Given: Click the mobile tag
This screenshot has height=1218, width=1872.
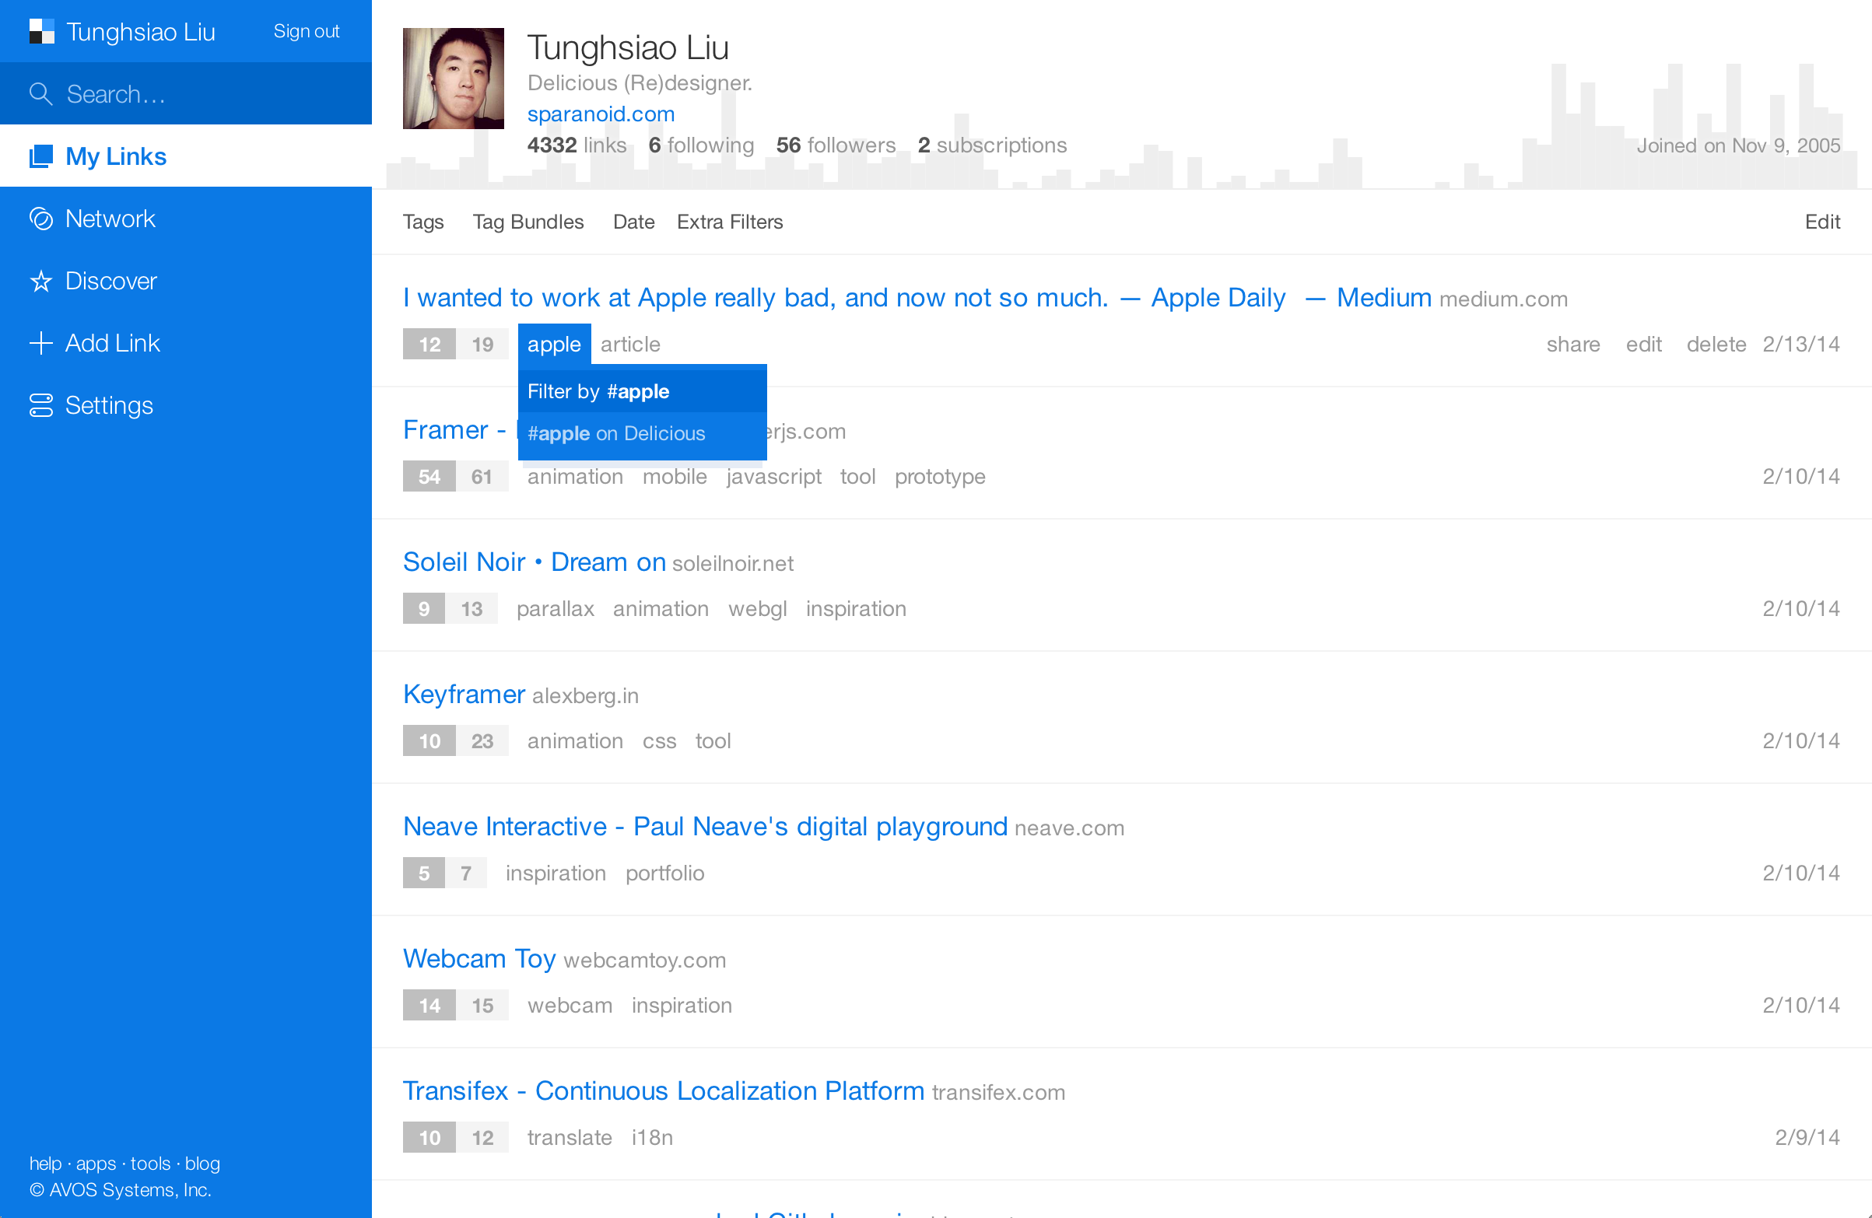Looking at the screenshot, I should (x=674, y=477).
